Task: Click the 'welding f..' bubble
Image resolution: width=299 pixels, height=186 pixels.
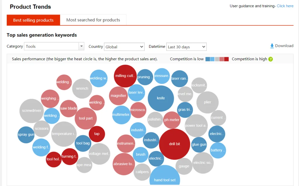Action: 41,147
